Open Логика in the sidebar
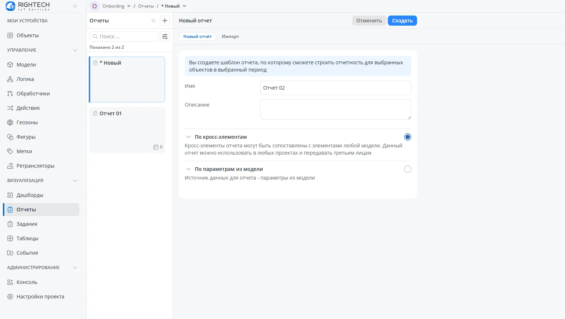This screenshot has width=565, height=319. (25, 79)
